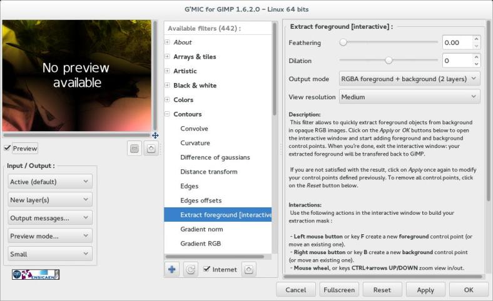The height and width of the screenshot is (301, 493).
Task: Click the move-preview cross arrows icon
Action: click(155, 136)
